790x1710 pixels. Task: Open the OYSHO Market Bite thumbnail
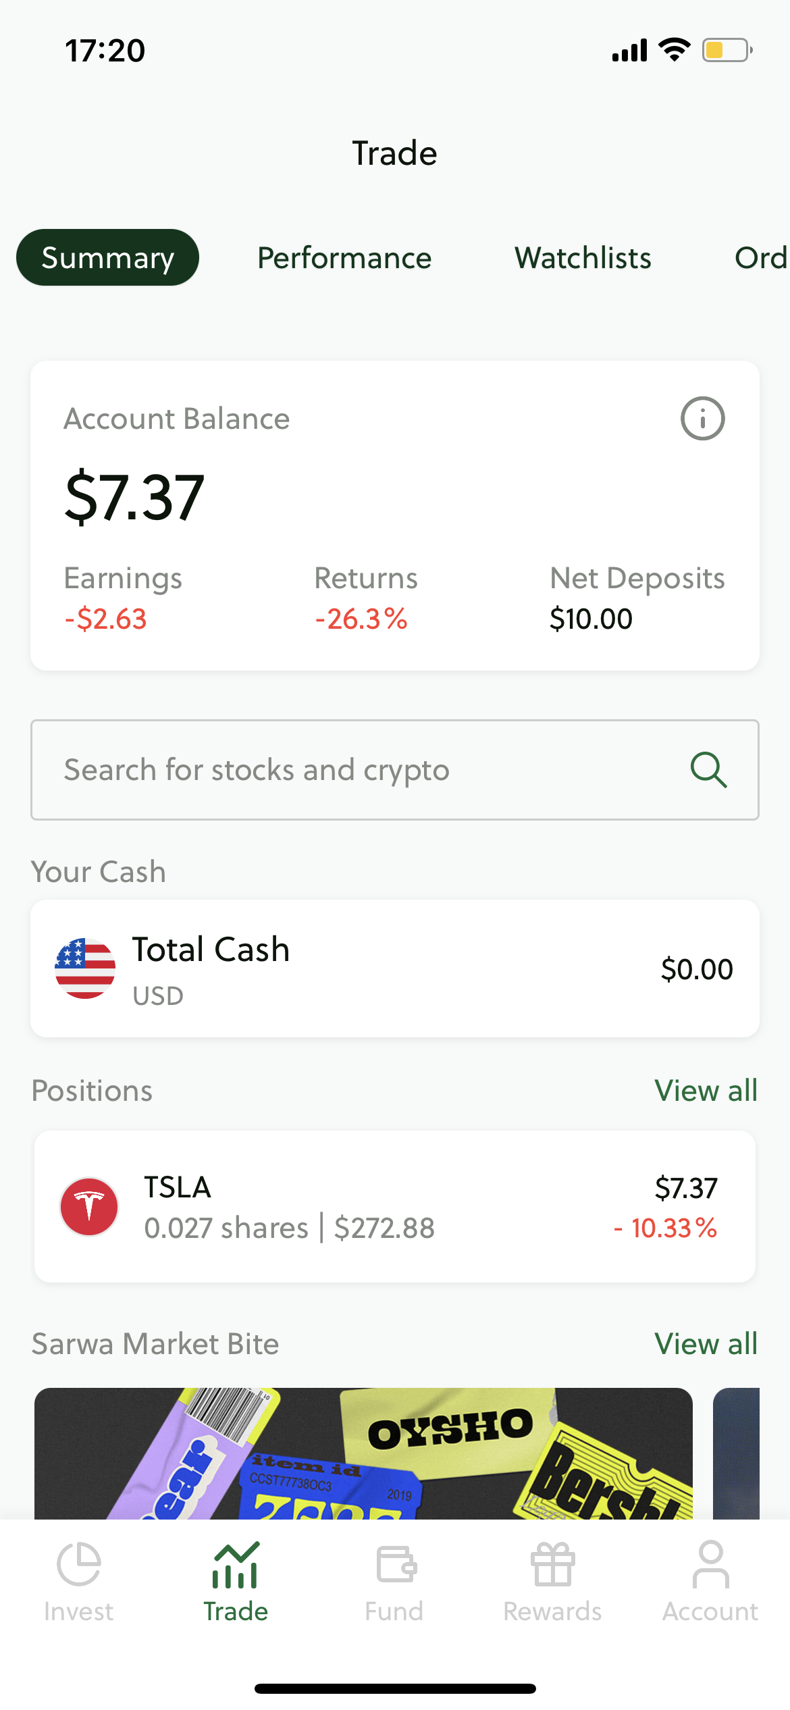point(363,1453)
